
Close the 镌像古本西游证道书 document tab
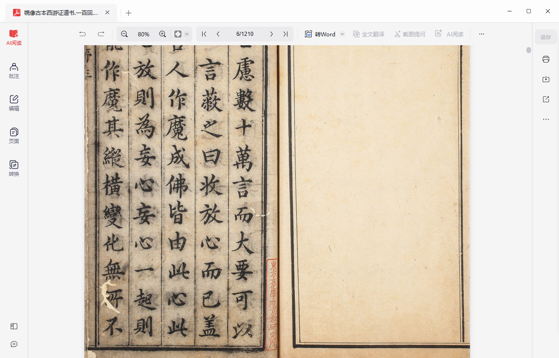pos(108,13)
